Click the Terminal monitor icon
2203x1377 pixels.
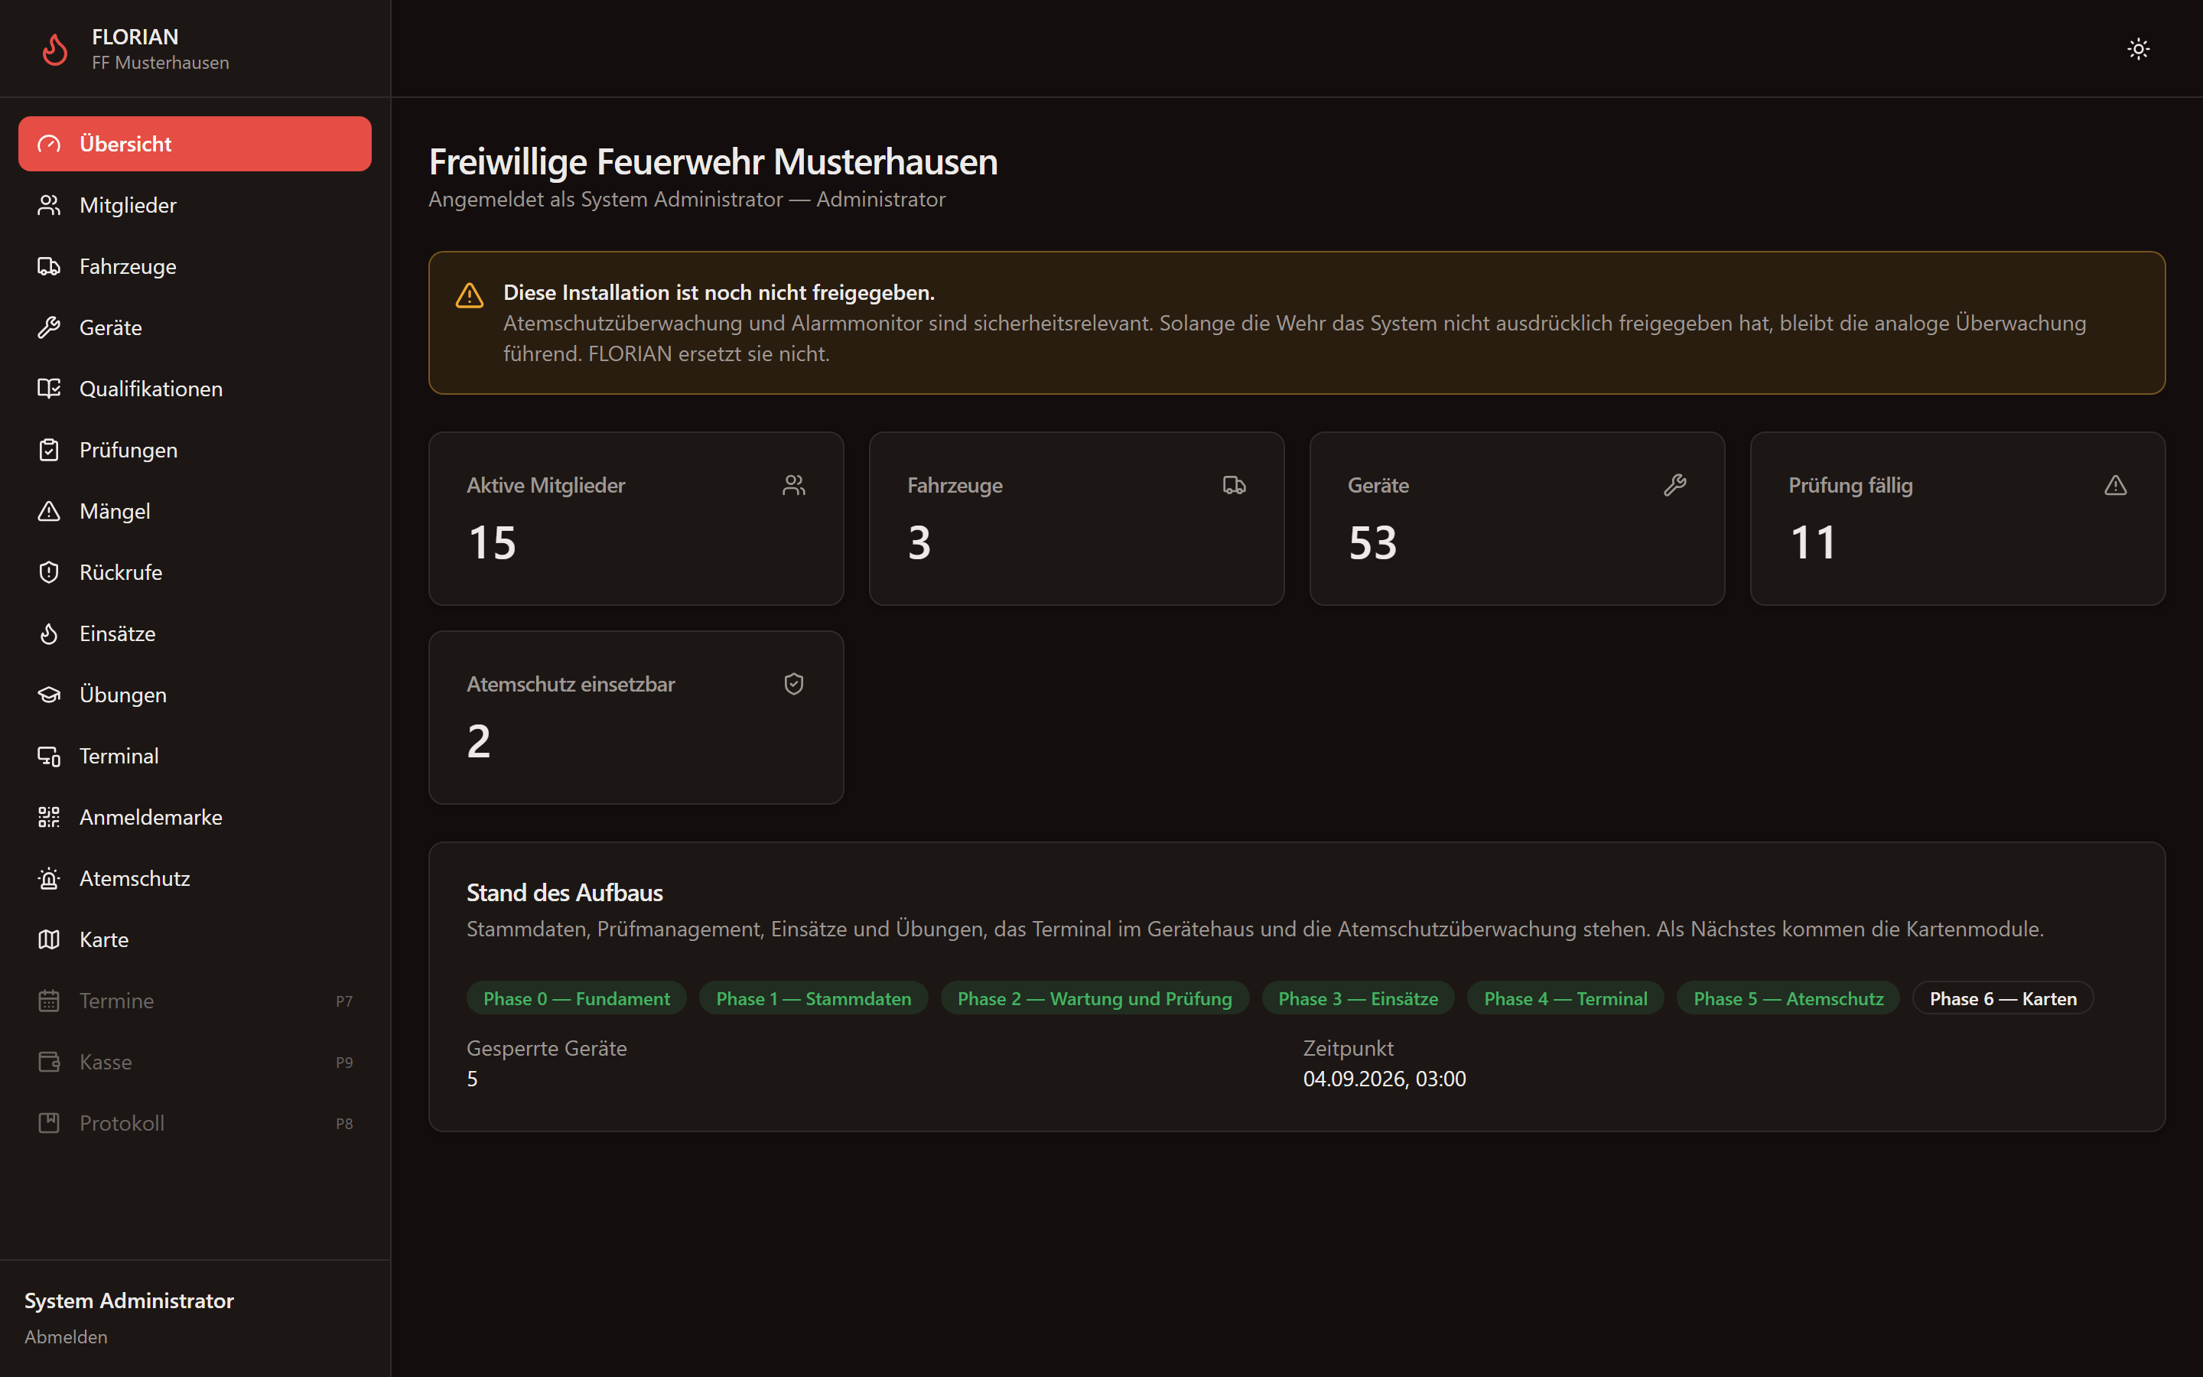pos(49,756)
